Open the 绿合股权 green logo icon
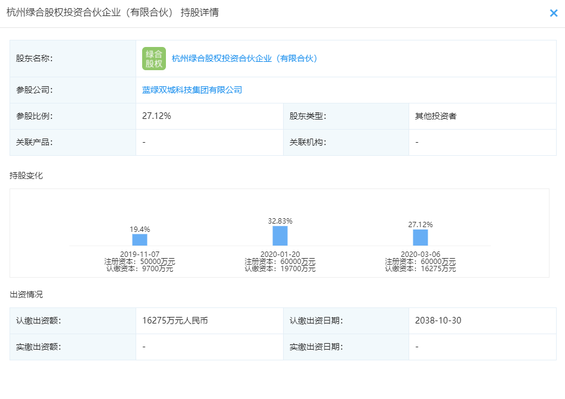 [154, 59]
